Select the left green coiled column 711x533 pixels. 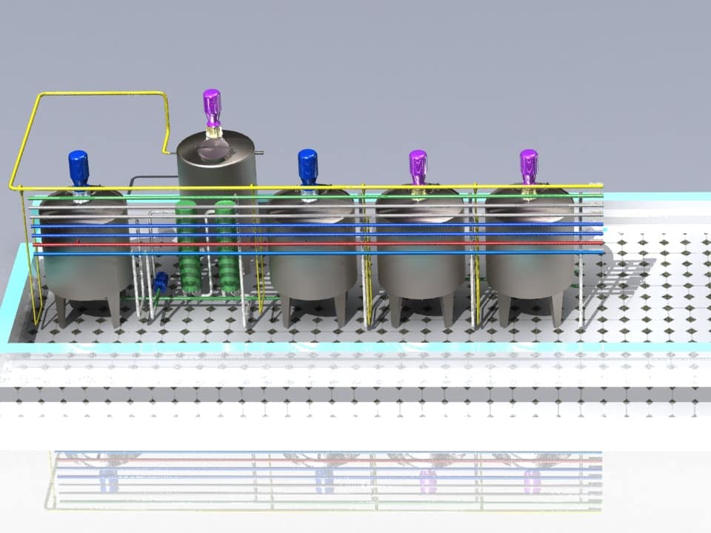click(x=187, y=248)
